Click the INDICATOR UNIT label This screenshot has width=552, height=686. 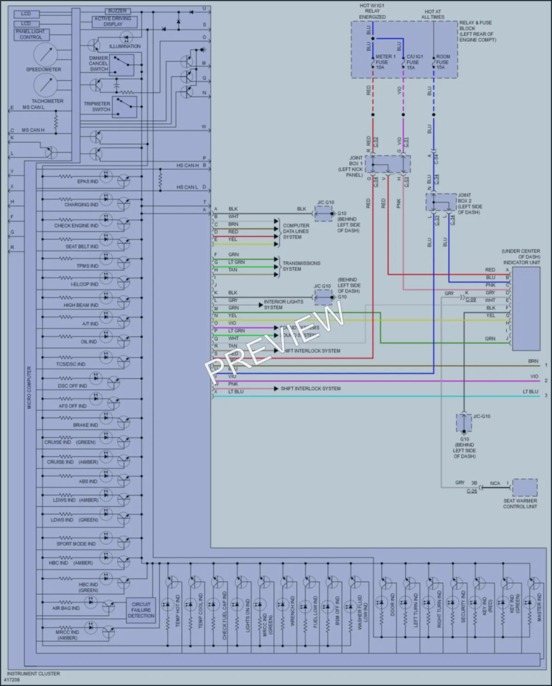point(521,263)
